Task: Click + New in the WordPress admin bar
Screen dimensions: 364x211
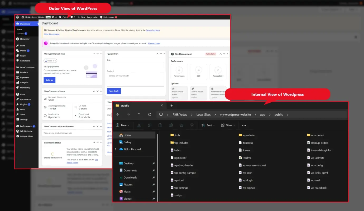Action: point(81,17)
